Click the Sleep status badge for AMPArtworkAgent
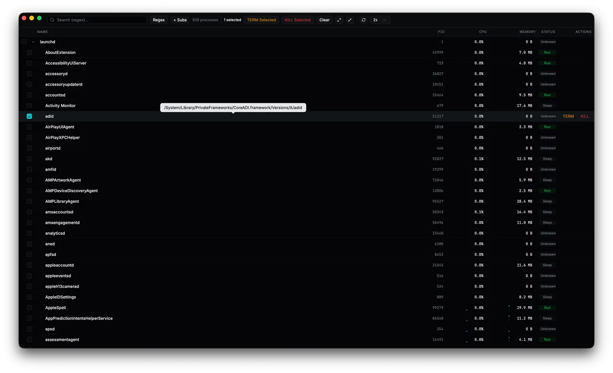The image size is (613, 373). coord(547,180)
